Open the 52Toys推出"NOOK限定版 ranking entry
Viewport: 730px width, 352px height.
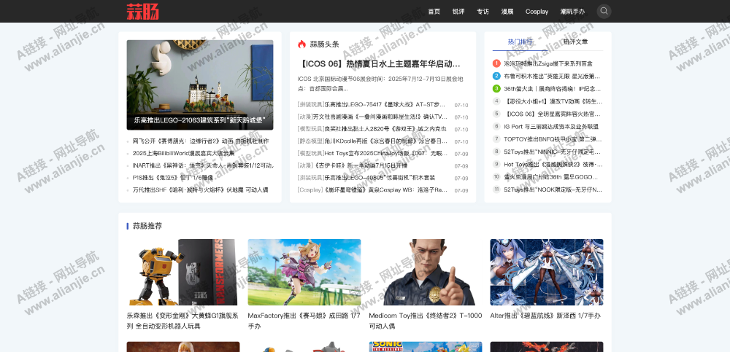click(553, 189)
